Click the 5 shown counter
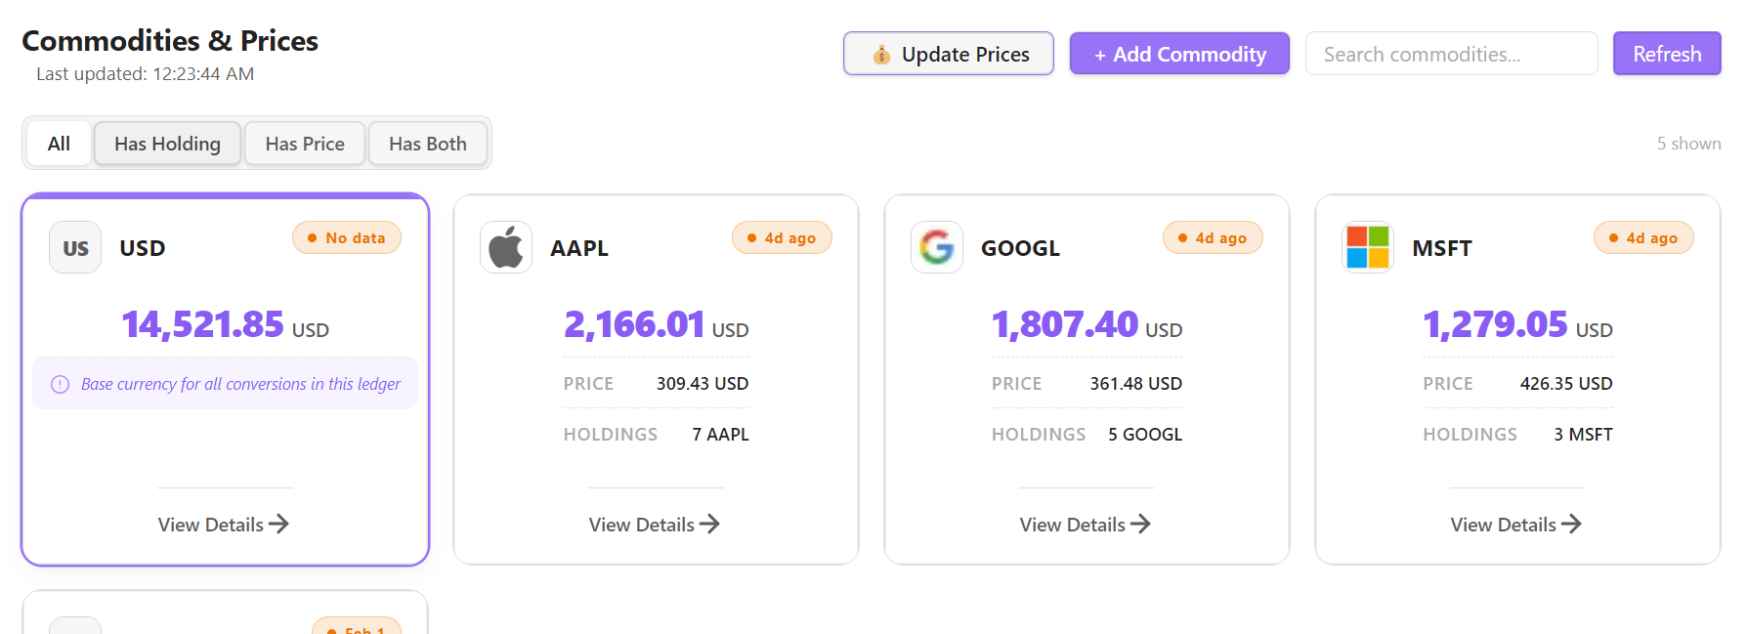The image size is (1748, 634). pos(1688,144)
